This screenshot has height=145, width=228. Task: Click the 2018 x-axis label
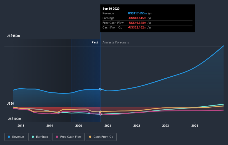[21, 126]
